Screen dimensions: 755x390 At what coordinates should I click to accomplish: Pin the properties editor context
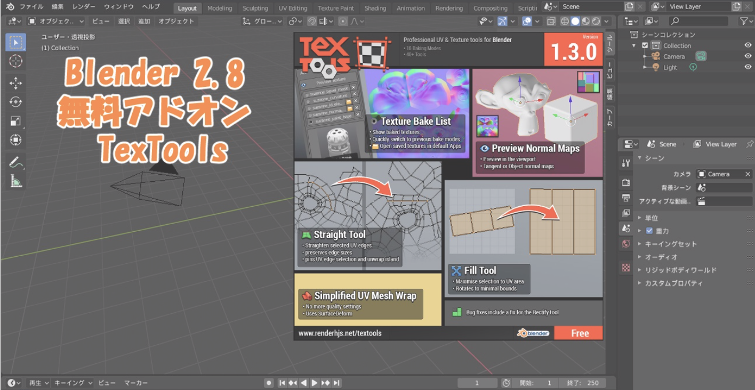(749, 144)
